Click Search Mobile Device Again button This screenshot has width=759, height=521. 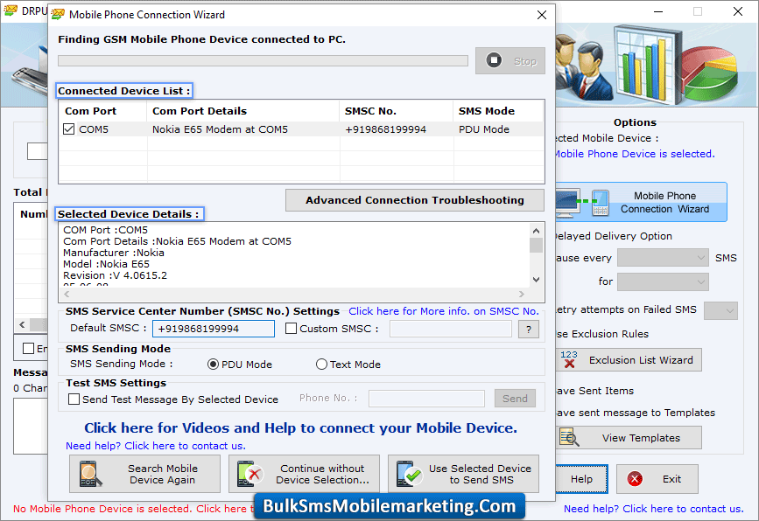coord(144,474)
